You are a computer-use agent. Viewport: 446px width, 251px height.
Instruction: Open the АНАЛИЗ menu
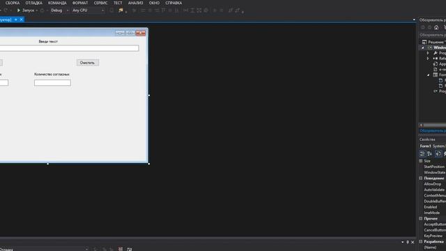pos(135,3)
